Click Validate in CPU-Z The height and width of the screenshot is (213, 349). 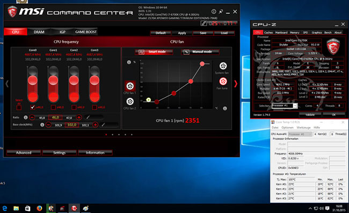310,115
